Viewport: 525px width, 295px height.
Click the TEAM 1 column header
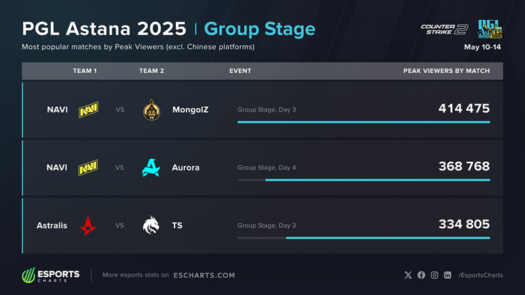point(85,71)
